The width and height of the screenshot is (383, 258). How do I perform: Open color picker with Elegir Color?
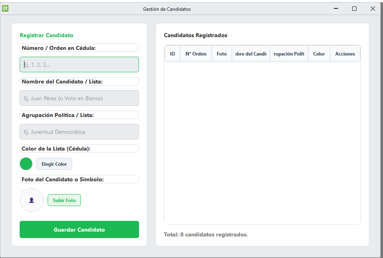pos(54,164)
